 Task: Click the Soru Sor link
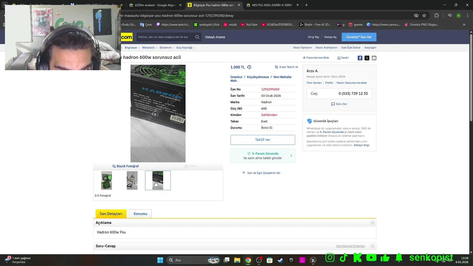[339, 104]
